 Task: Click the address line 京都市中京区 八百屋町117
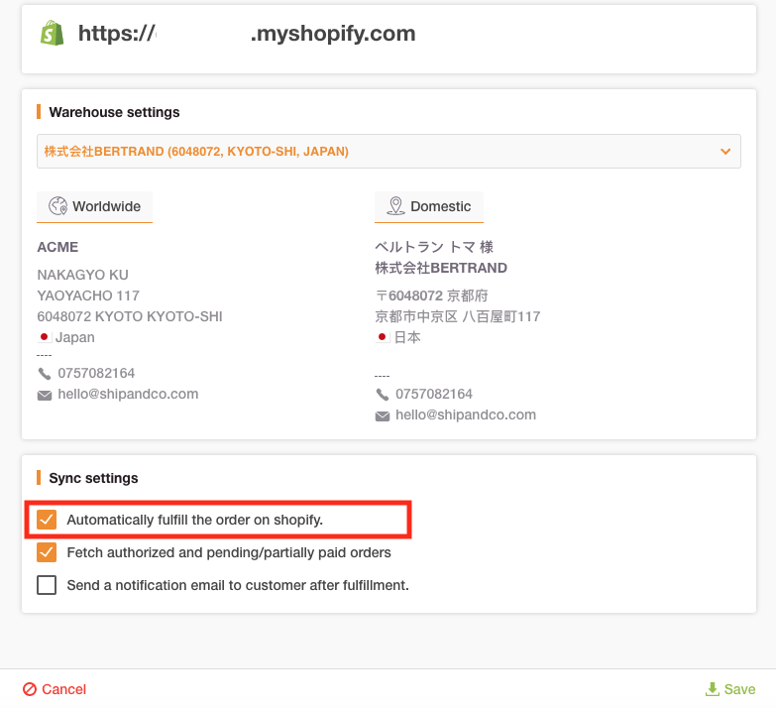(458, 316)
